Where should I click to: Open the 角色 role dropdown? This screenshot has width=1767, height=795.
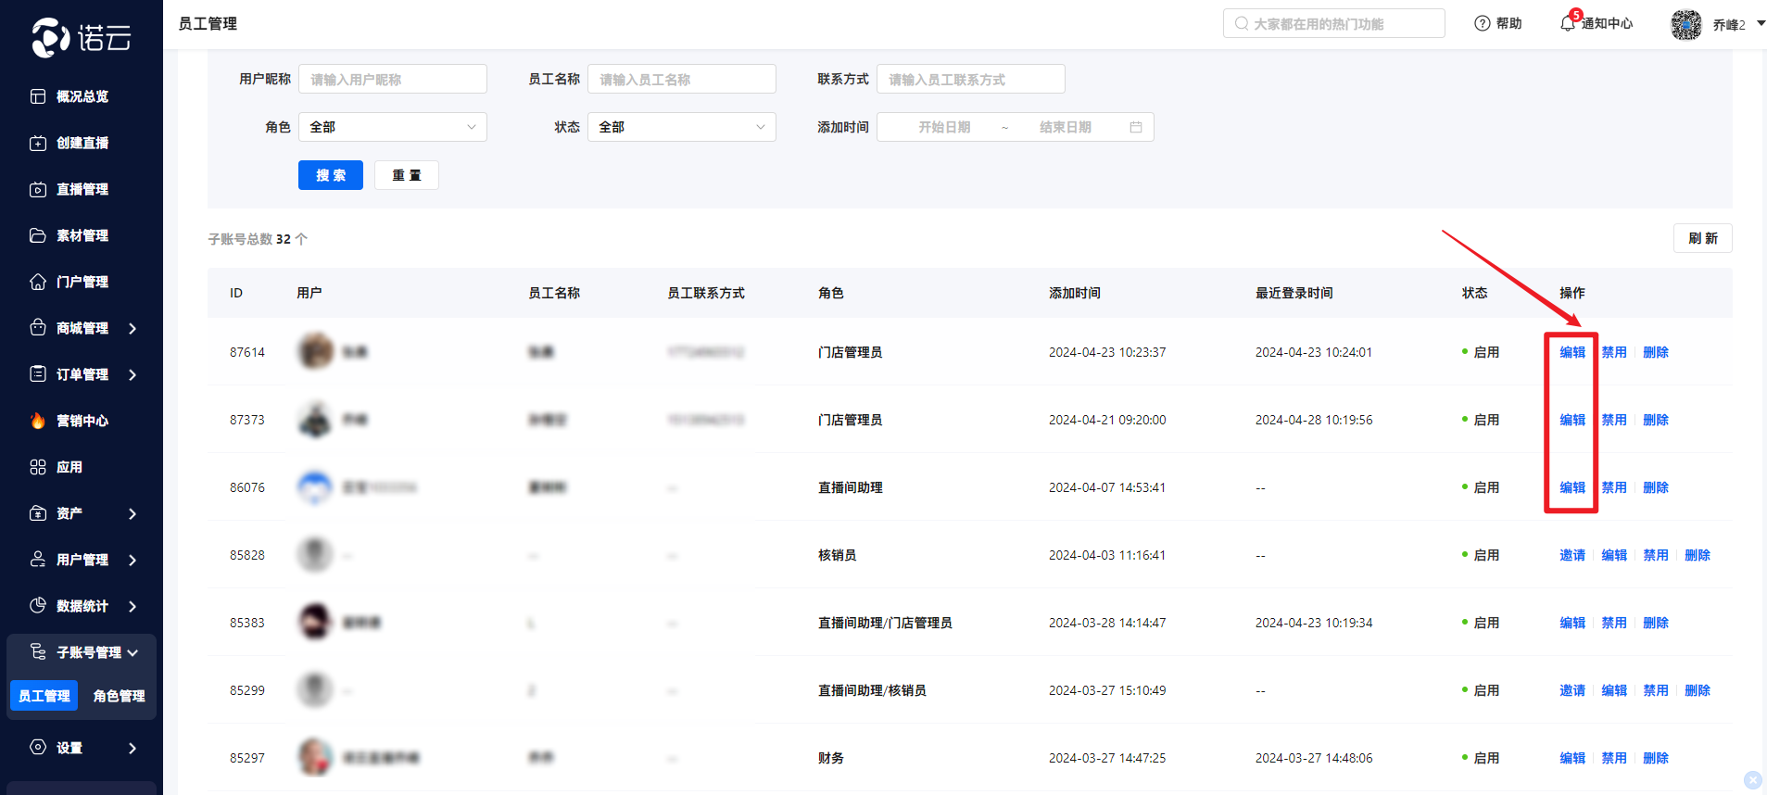click(x=392, y=127)
